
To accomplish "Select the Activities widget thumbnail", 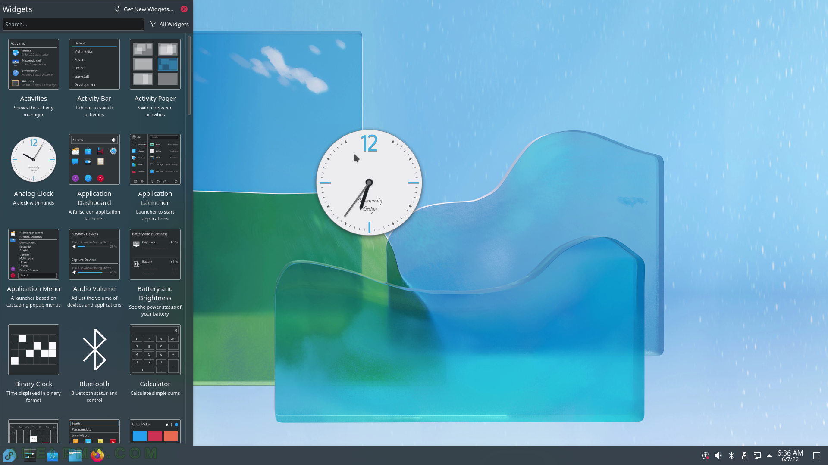I will (x=34, y=64).
